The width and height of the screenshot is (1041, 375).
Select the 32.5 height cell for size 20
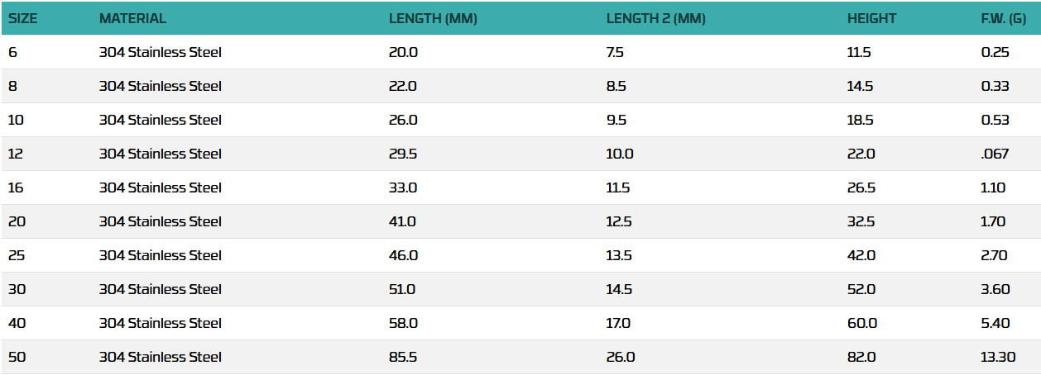pyautogui.click(x=861, y=222)
